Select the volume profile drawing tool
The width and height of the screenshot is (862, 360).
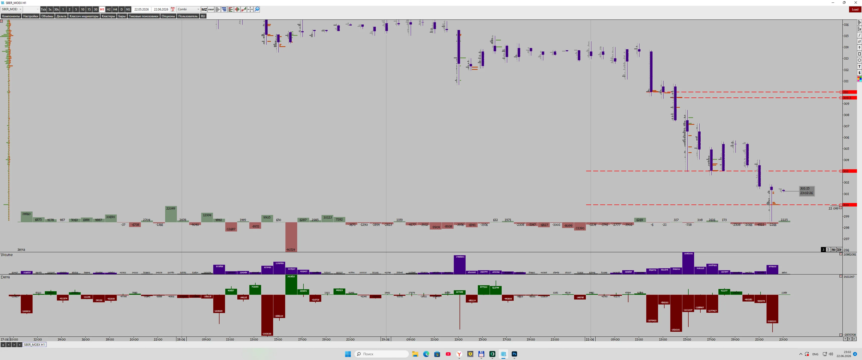tap(859, 23)
